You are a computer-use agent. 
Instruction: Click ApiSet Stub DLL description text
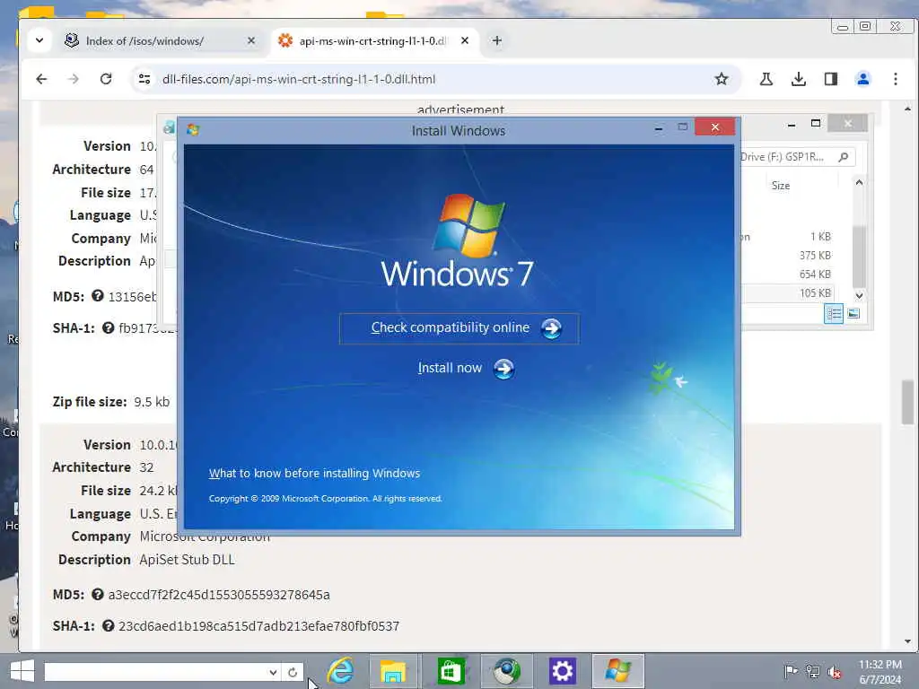187,560
